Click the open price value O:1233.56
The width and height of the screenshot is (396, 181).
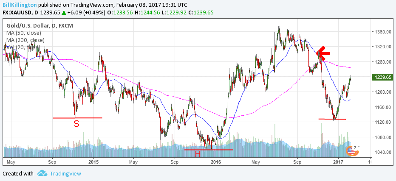click(120, 13)
